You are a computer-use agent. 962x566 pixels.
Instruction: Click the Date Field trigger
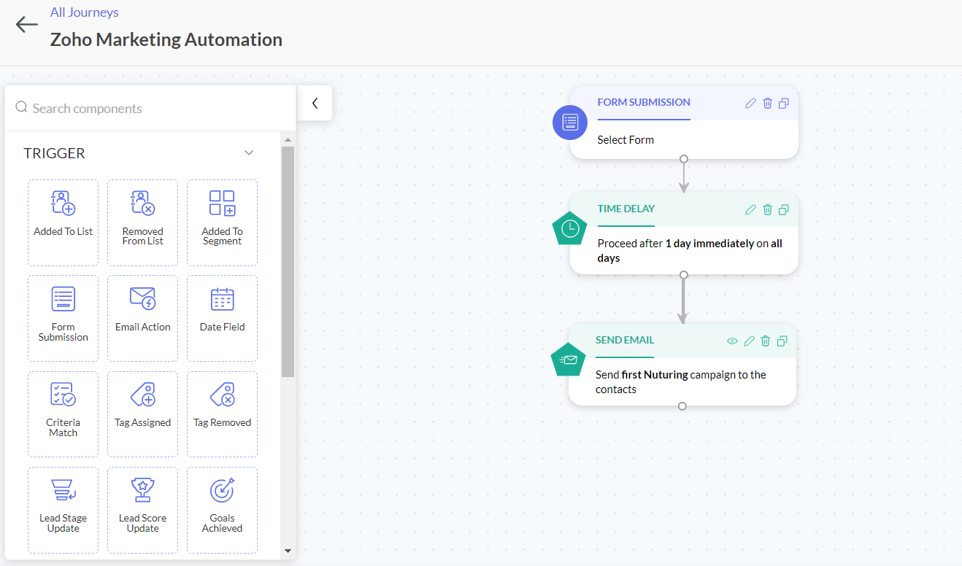pos(222,318)
